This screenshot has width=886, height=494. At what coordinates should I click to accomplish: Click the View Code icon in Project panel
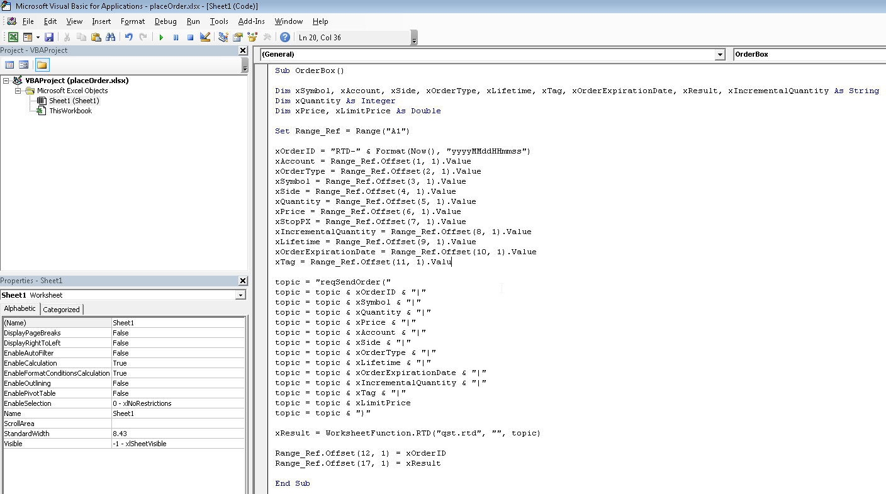[9, 65]
